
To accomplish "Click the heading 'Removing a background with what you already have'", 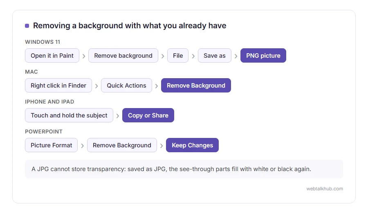I will pyautogui.click(x=130, y=25).
